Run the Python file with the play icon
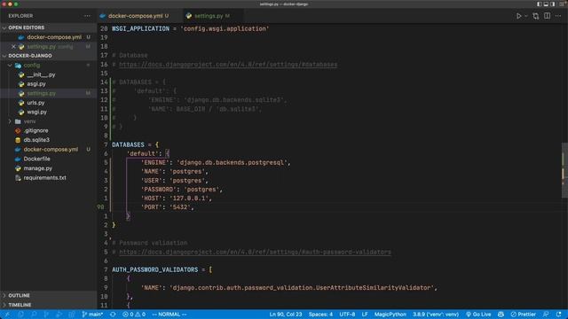The image size is (568, 319). (x=518, y=16)
